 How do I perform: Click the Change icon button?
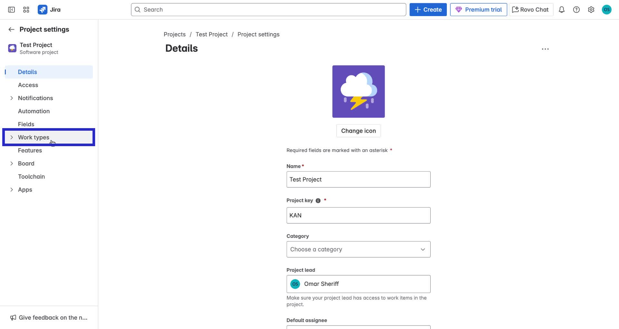(358, 131)
